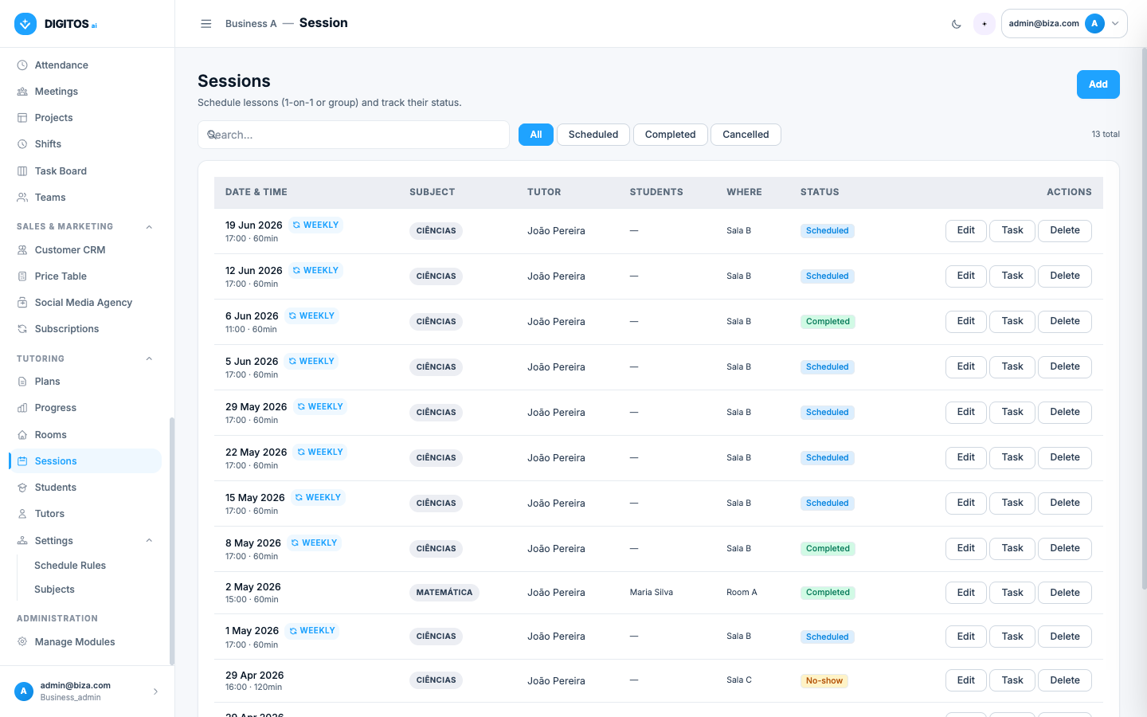
Task: Click the MATEMÁTICA subject tag
Action: click(444, 593)
